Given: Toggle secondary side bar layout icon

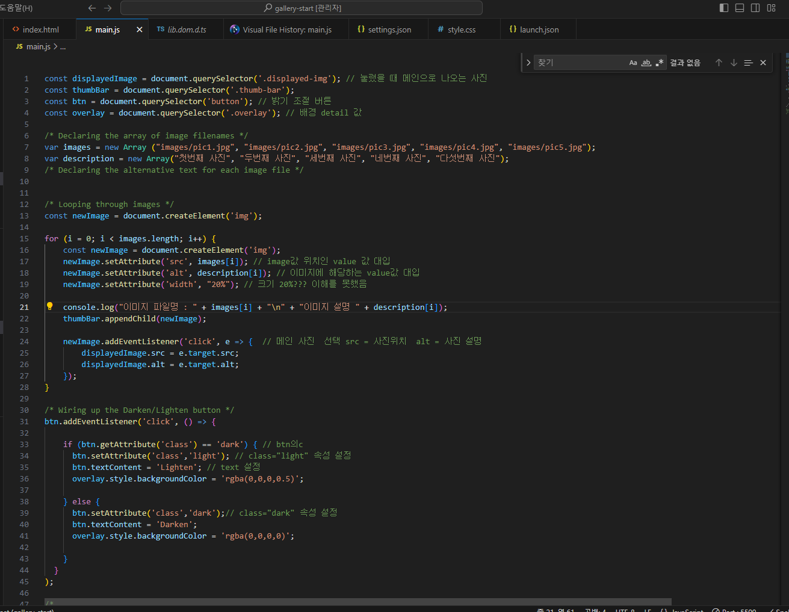Looking at the screenshot, I should [755, 8].
